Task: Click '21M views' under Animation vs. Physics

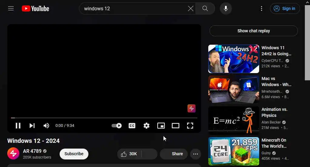Action: click(x=270, y=127)
